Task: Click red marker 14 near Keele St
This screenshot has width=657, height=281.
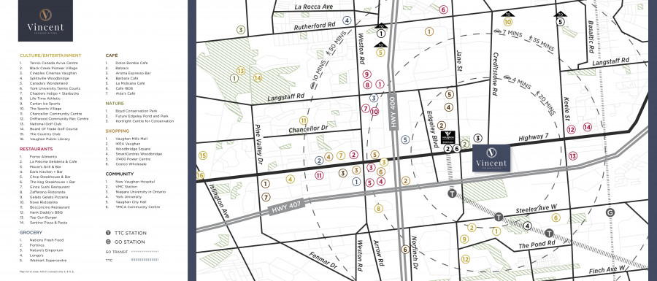Action: coord(588,127)
